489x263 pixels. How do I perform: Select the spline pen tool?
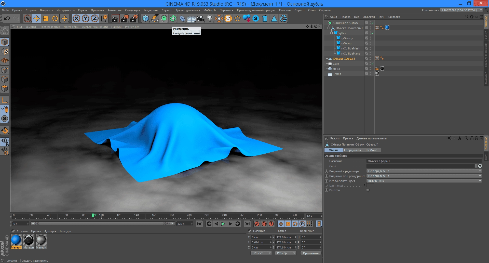coord(155,18)
